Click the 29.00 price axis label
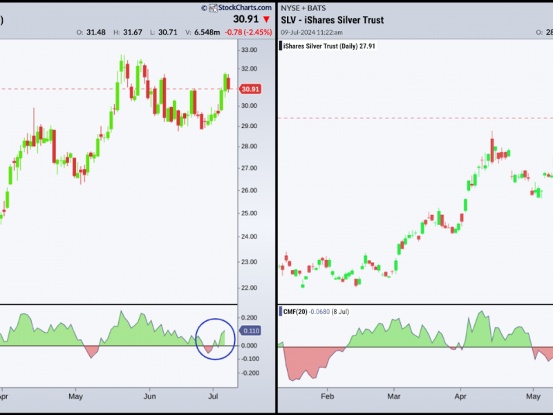Viewport: 553px width, 415px height. [x=249, y=126]
